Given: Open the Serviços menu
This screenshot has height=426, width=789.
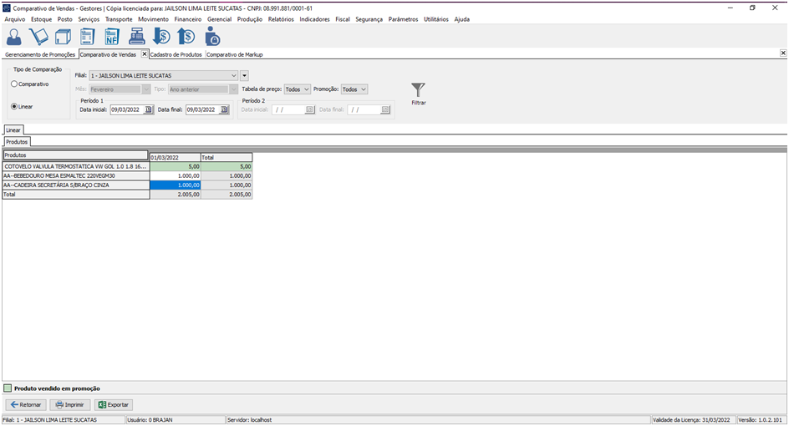Looking at the screenshot, I should click(89, 19).
